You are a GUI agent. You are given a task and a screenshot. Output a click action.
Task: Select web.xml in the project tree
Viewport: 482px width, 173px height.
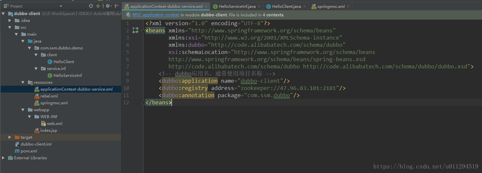(x=55, y=124)
